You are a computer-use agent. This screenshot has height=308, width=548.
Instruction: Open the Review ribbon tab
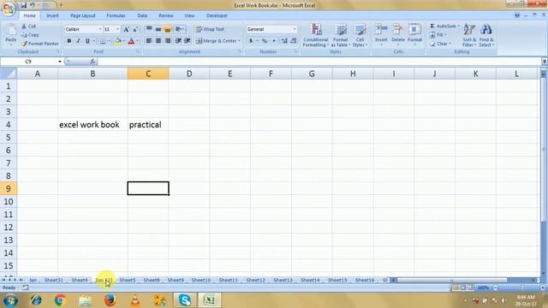pos(165,15)
